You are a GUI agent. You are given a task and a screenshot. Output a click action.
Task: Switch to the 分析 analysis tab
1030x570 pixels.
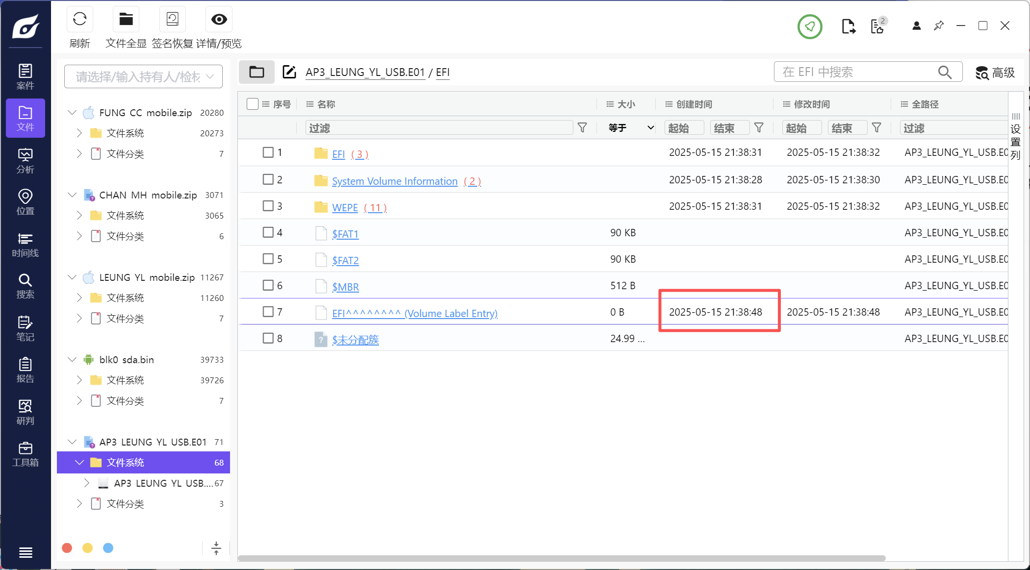click(x=25, y=161)
